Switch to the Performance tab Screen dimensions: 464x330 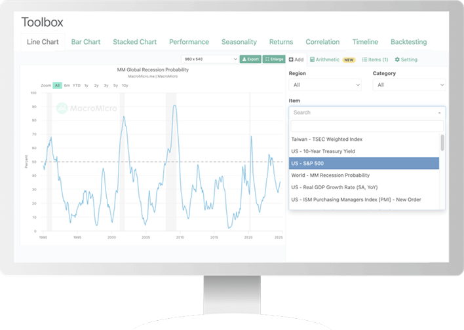point(189,42)
